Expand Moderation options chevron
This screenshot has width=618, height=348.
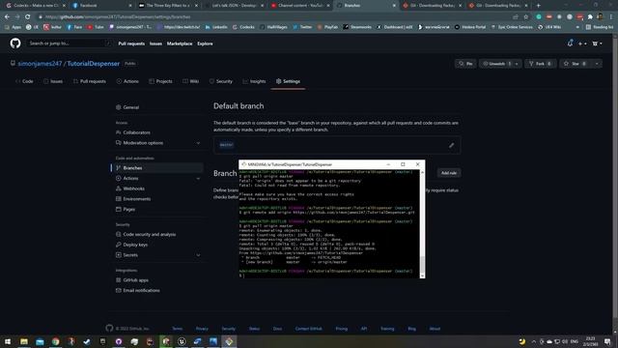point(198,143)
